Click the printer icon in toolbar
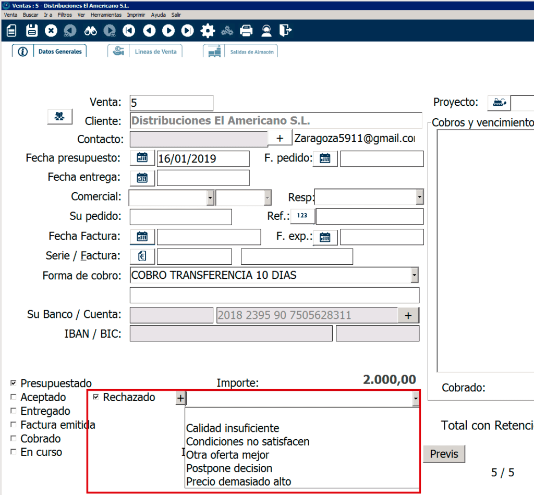 246,31
